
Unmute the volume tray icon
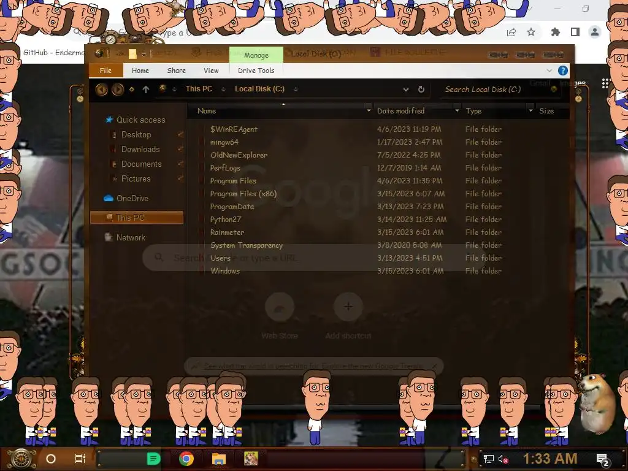pyautogui.click(x=503, y=459)
